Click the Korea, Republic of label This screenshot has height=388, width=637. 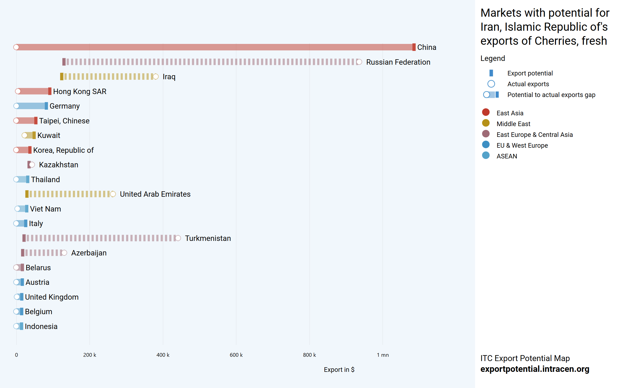click(63, 150)
